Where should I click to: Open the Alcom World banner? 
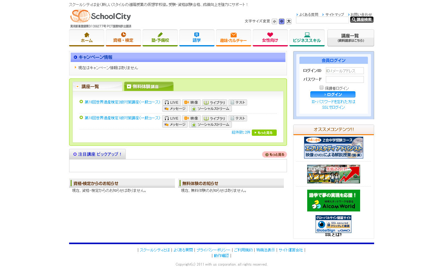click(333, 201)
